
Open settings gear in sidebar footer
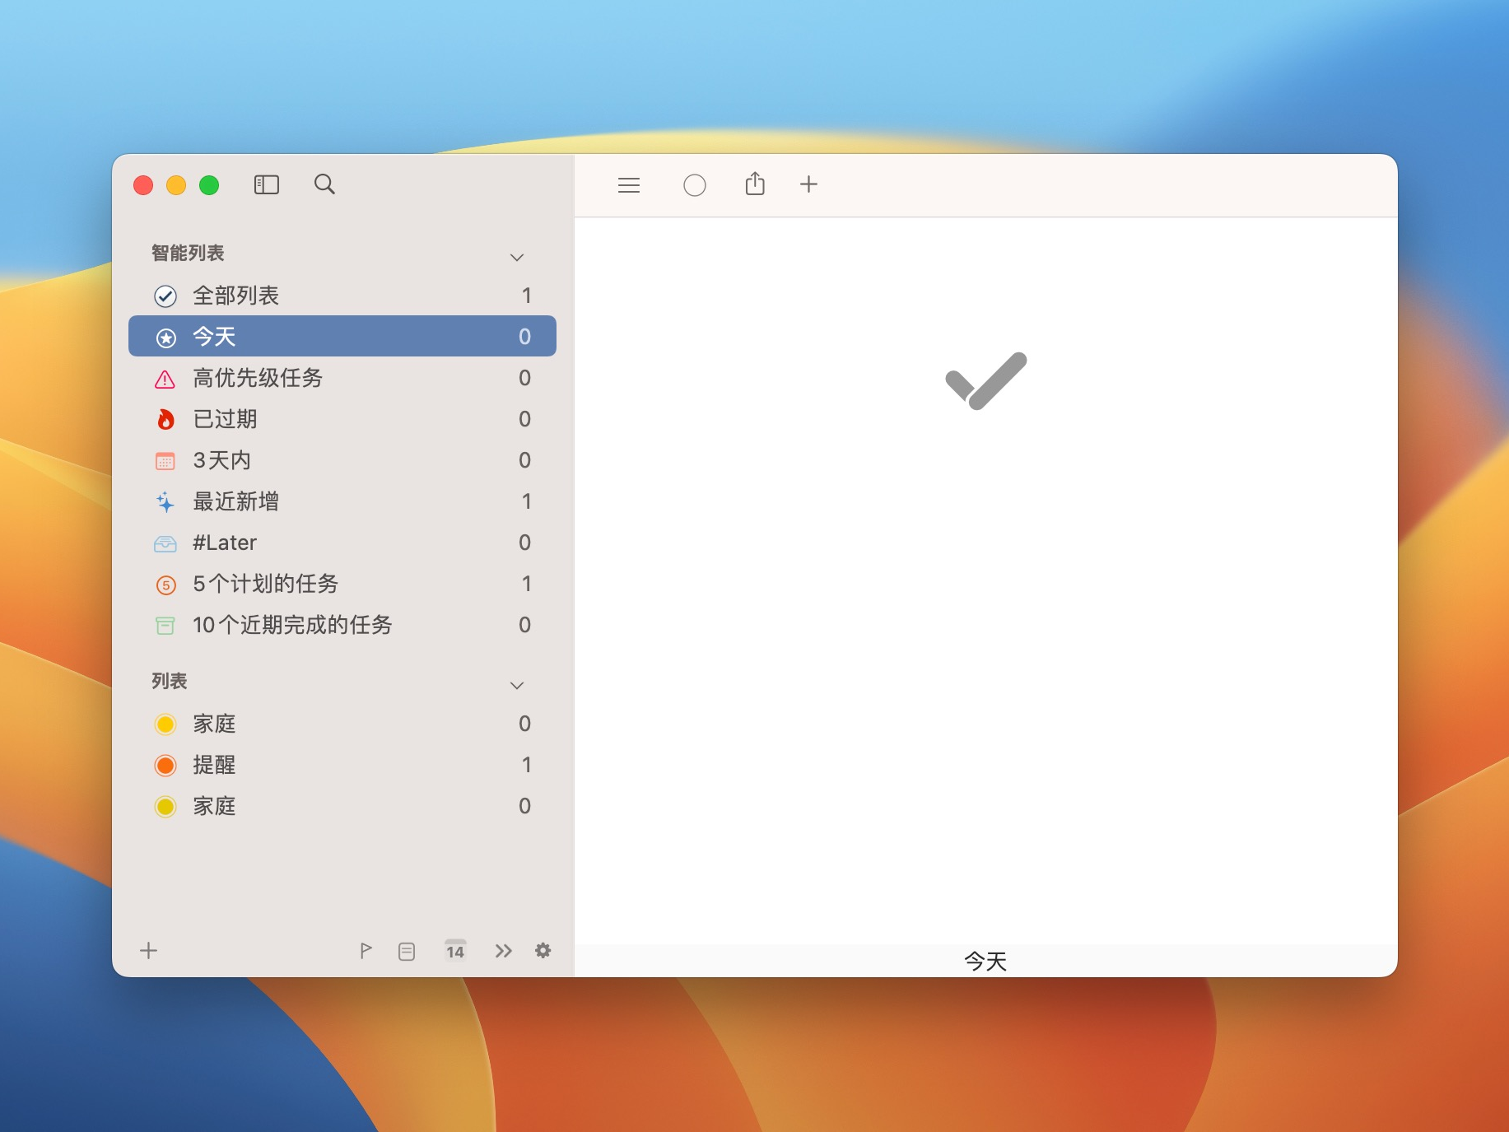tap(543, 951)
